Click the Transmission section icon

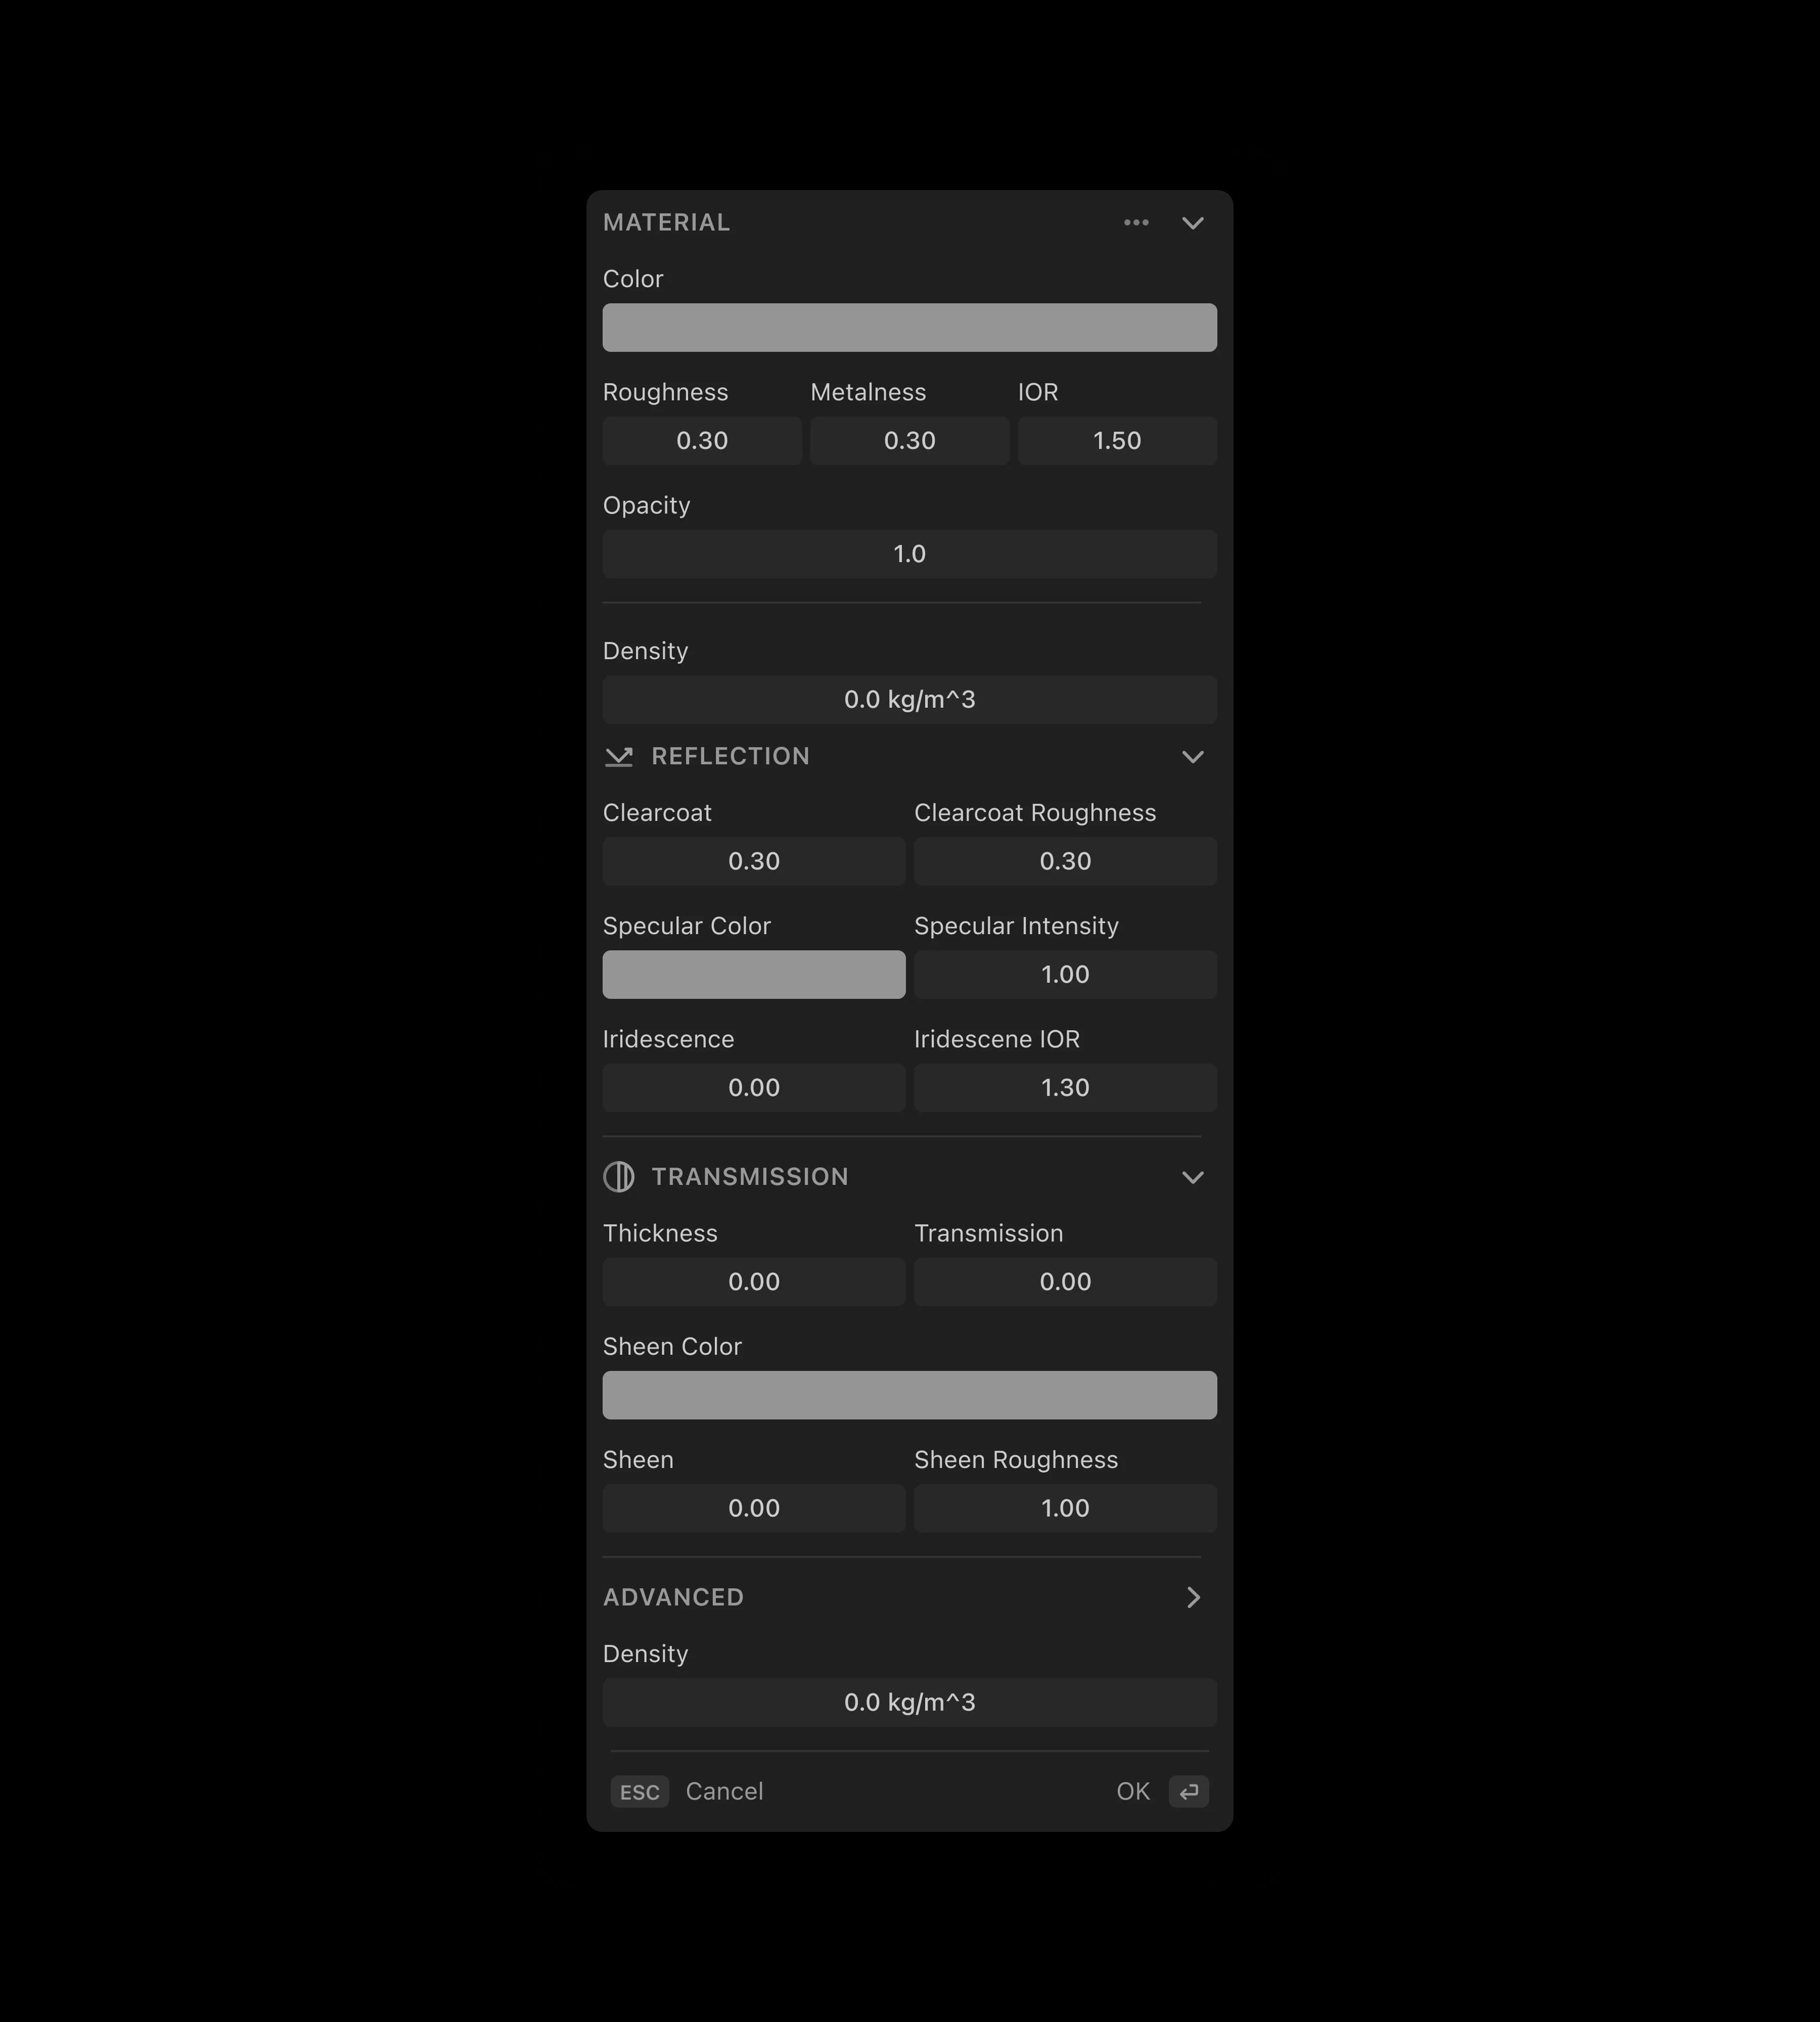coord(619,1177)
